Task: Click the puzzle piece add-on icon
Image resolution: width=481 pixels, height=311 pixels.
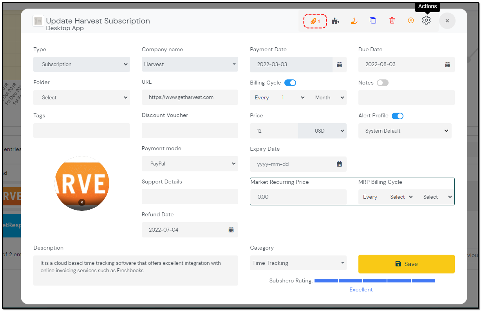Action: click(x=335, y=21)
